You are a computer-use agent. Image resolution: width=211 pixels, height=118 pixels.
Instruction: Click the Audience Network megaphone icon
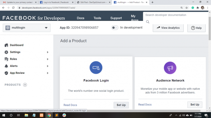[170, 68]
